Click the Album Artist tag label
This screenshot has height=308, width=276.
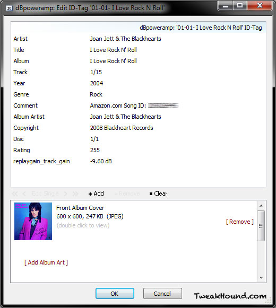(x=29, y=117)
